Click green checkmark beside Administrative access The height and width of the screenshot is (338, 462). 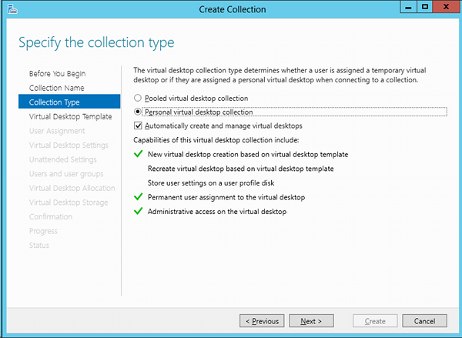(138, 211)
